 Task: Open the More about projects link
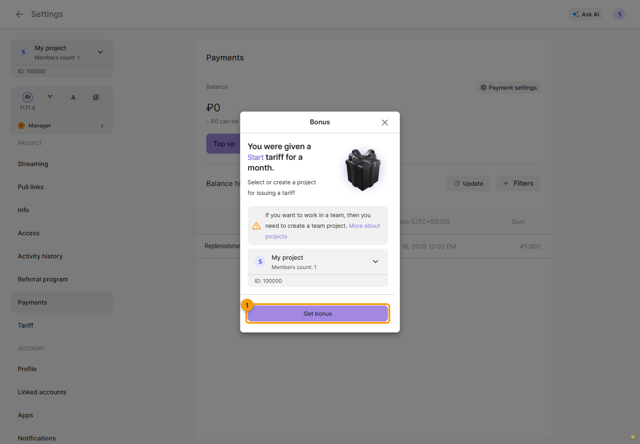323,231
